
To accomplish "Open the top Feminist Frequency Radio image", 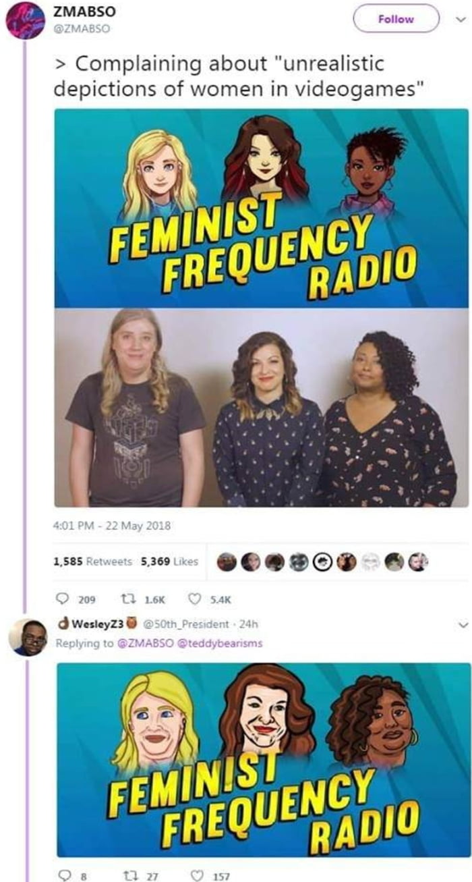I will coord(261,209).
